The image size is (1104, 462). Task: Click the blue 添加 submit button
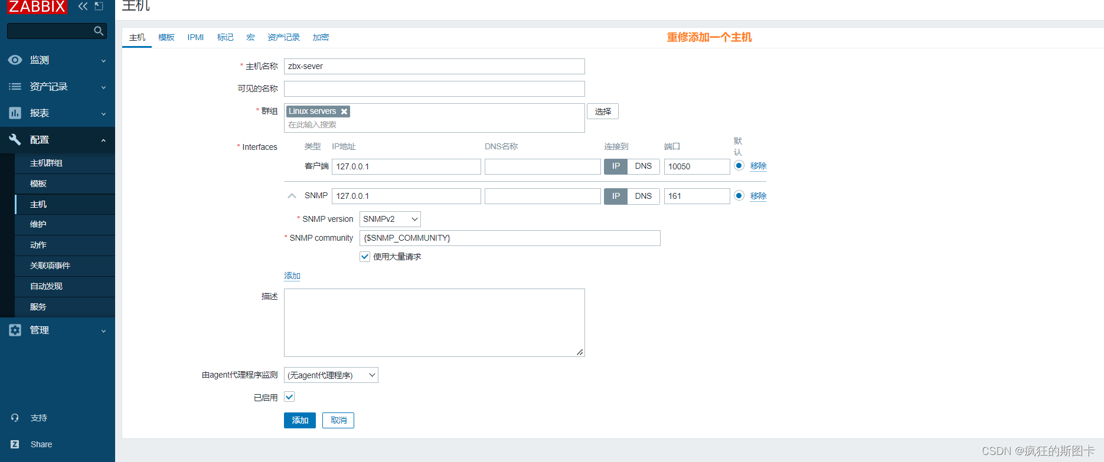[x=300, y=420]
